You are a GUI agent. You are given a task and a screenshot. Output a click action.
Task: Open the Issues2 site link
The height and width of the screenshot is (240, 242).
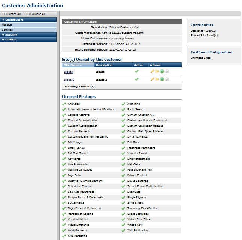point(69,79)
